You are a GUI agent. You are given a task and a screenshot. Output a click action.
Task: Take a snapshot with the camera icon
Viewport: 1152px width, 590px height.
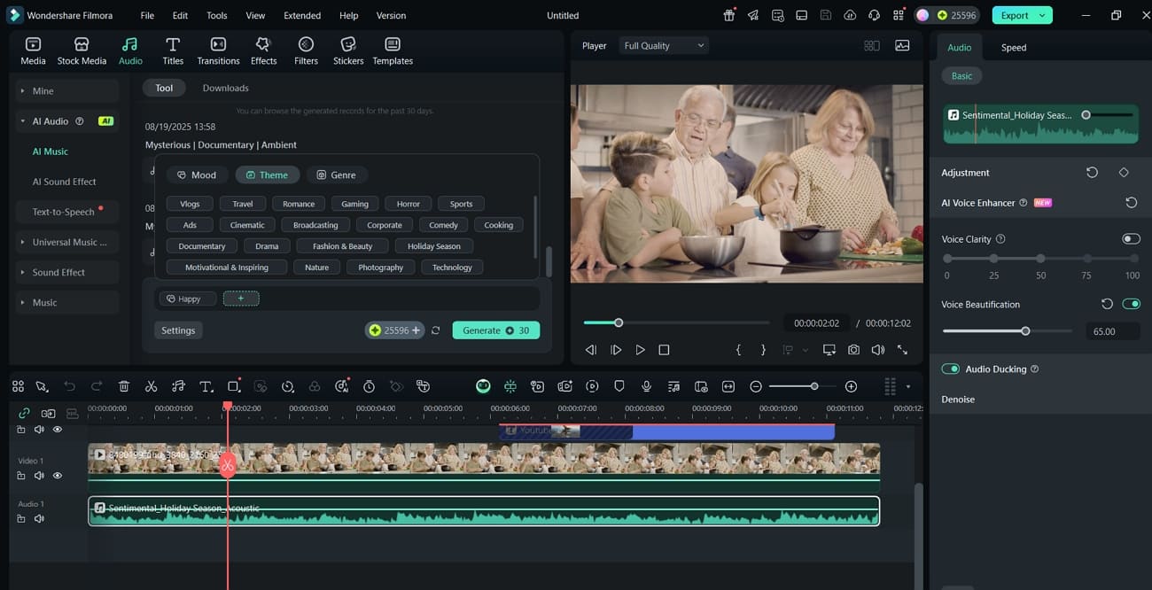pos(853,350)
